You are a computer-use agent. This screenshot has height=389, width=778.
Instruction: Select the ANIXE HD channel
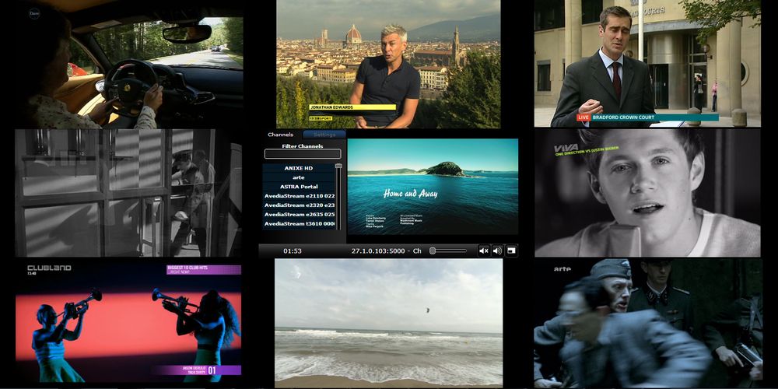(299, 168)
